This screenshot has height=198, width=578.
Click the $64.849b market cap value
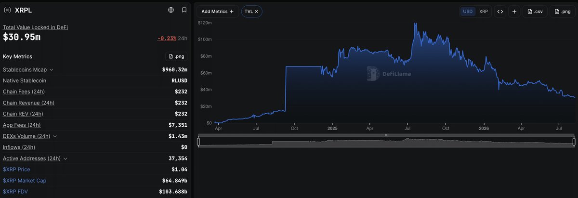(x=175, y=180)
